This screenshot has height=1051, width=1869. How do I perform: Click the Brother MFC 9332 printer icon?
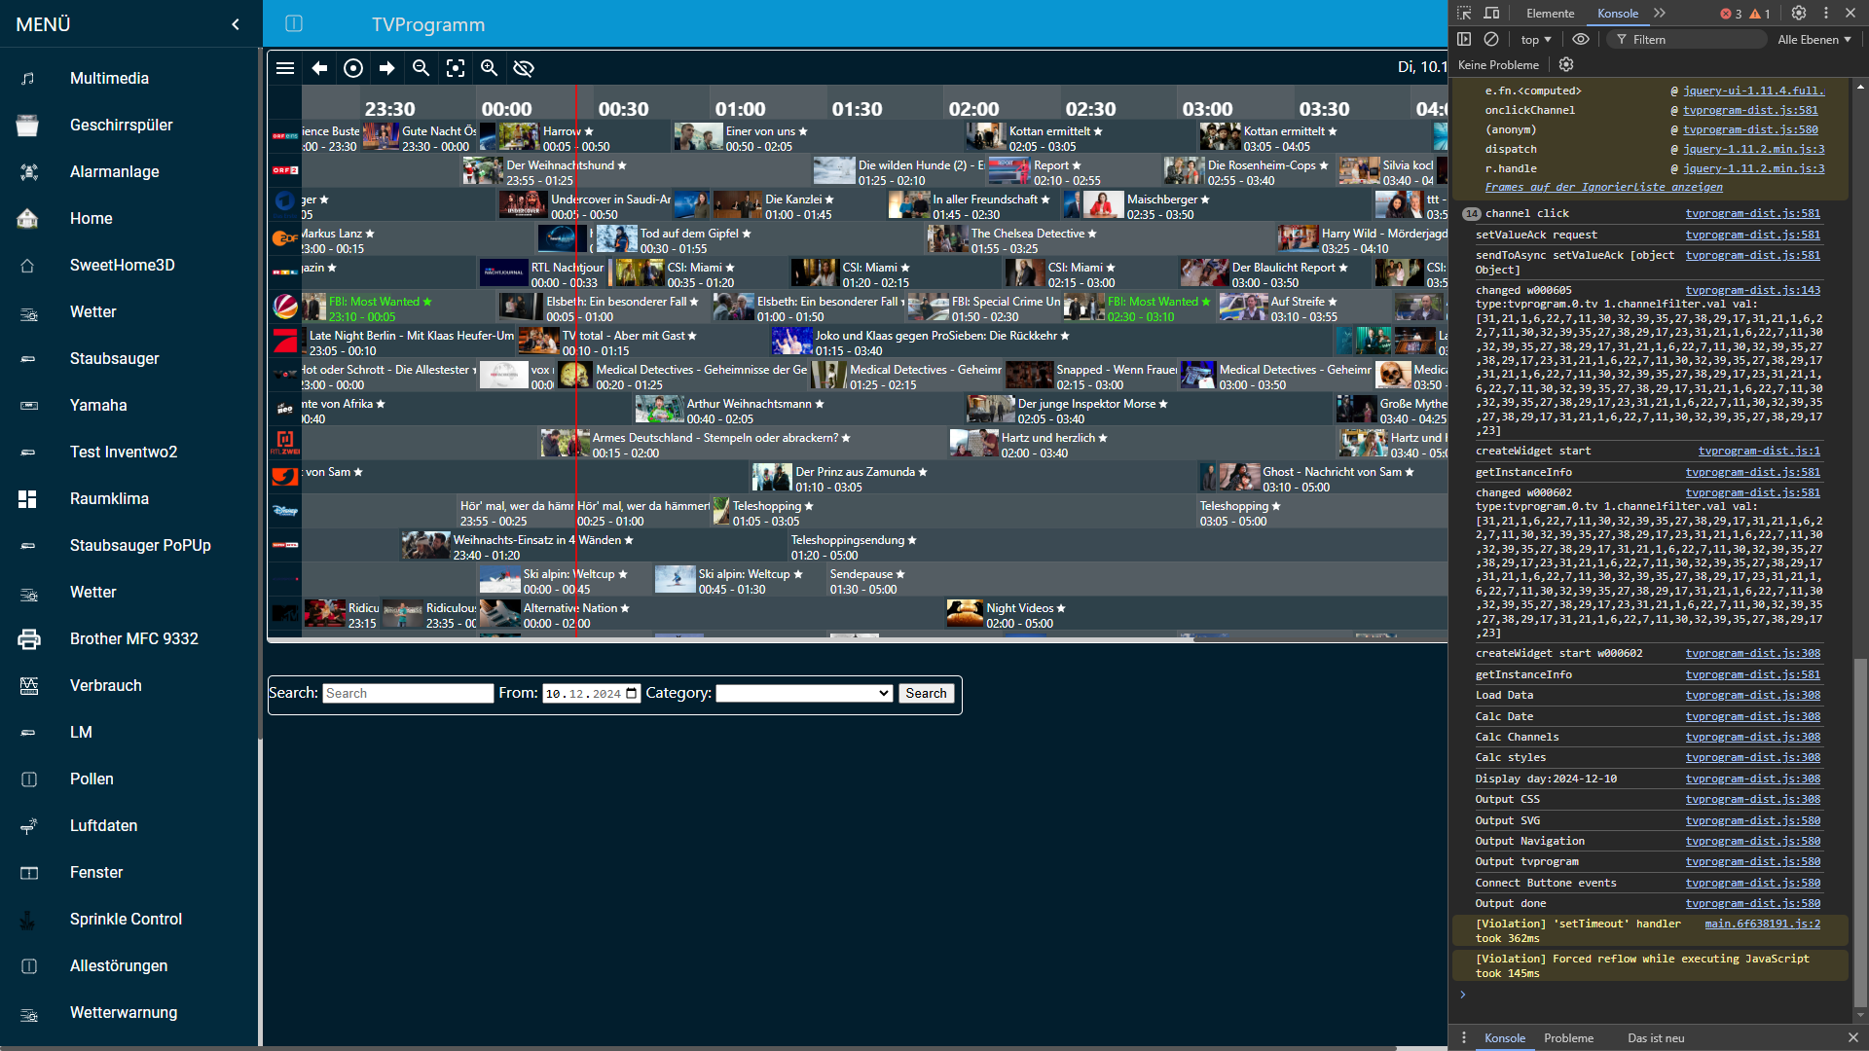pos(29,639)
